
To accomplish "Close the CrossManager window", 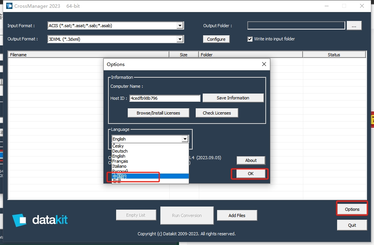I will [362, 6].
